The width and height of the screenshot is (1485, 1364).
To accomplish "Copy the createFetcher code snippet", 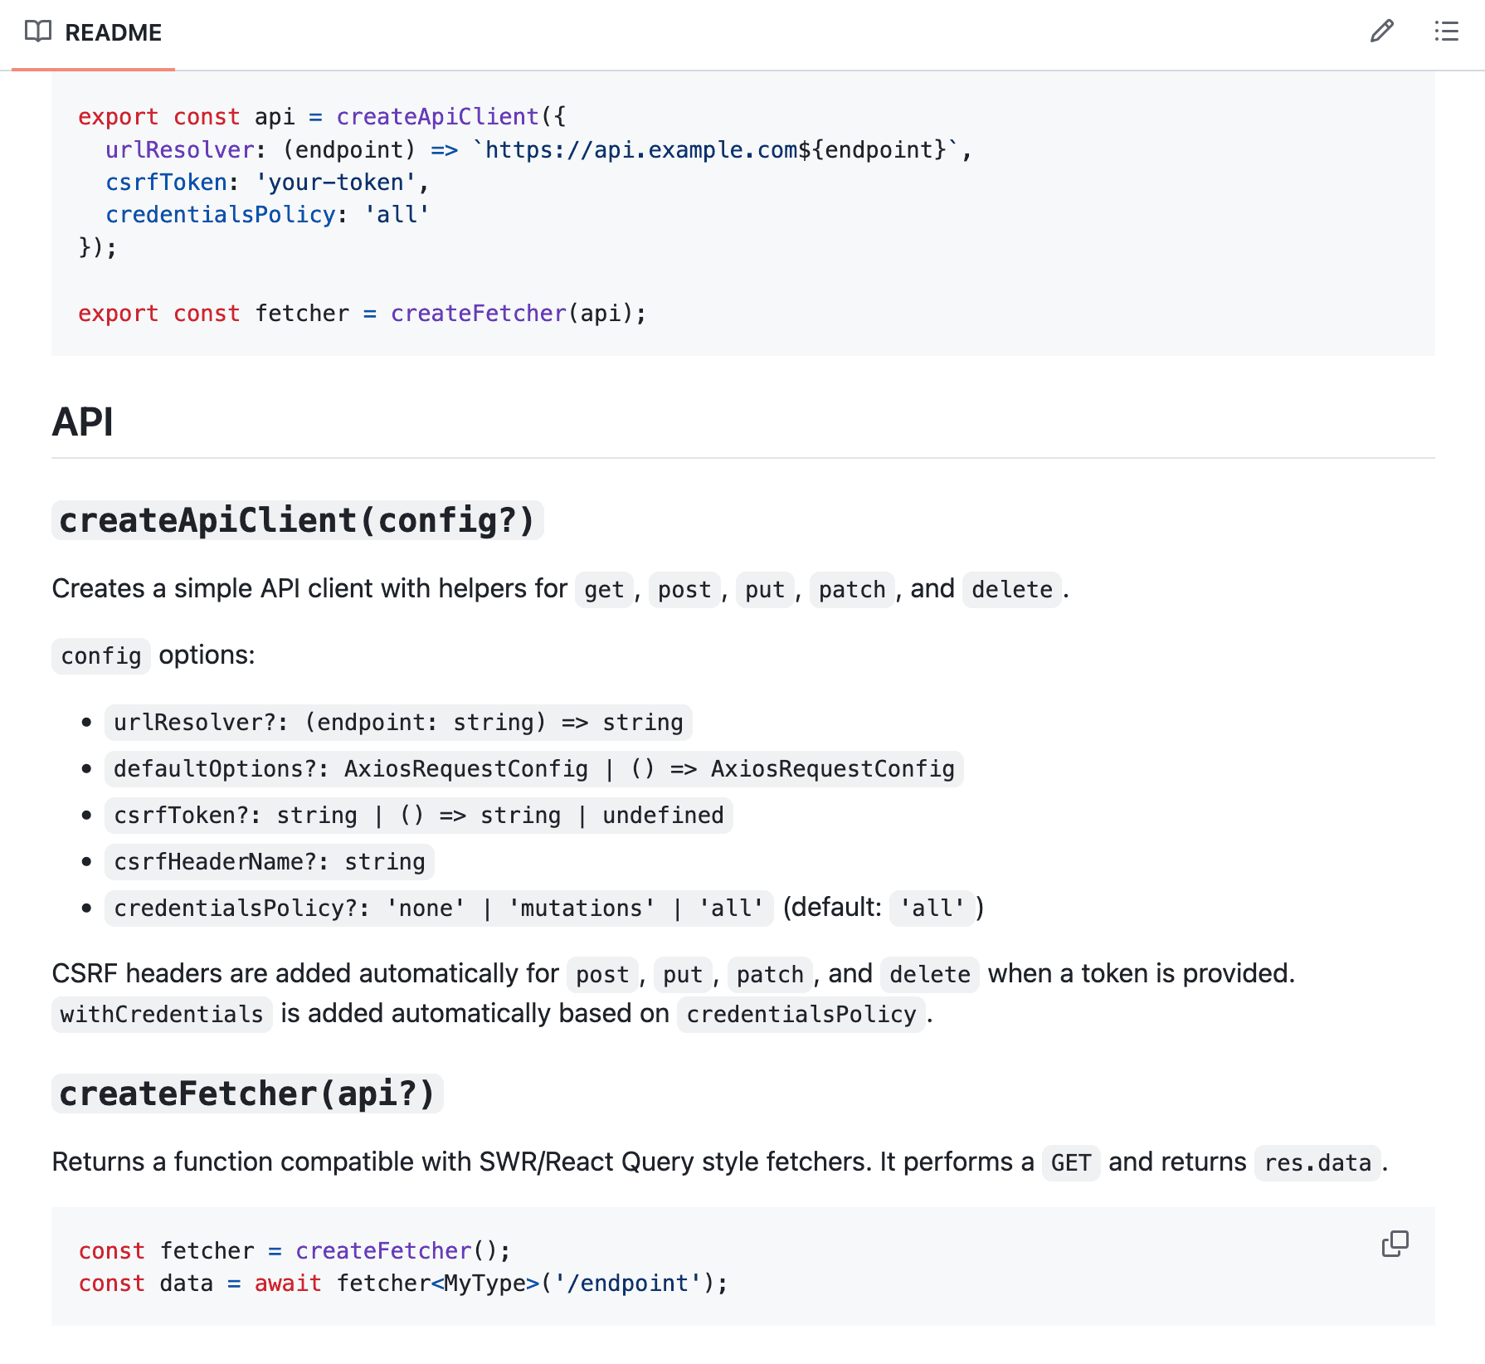I will [1395, 1244].
